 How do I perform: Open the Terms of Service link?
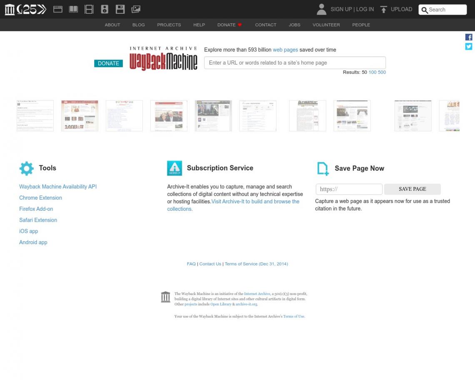click(256, 264)
